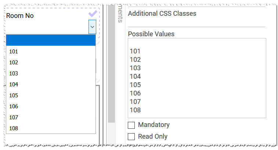Click the purple checkmark icon beside Room No

click(x=93, y=14)
